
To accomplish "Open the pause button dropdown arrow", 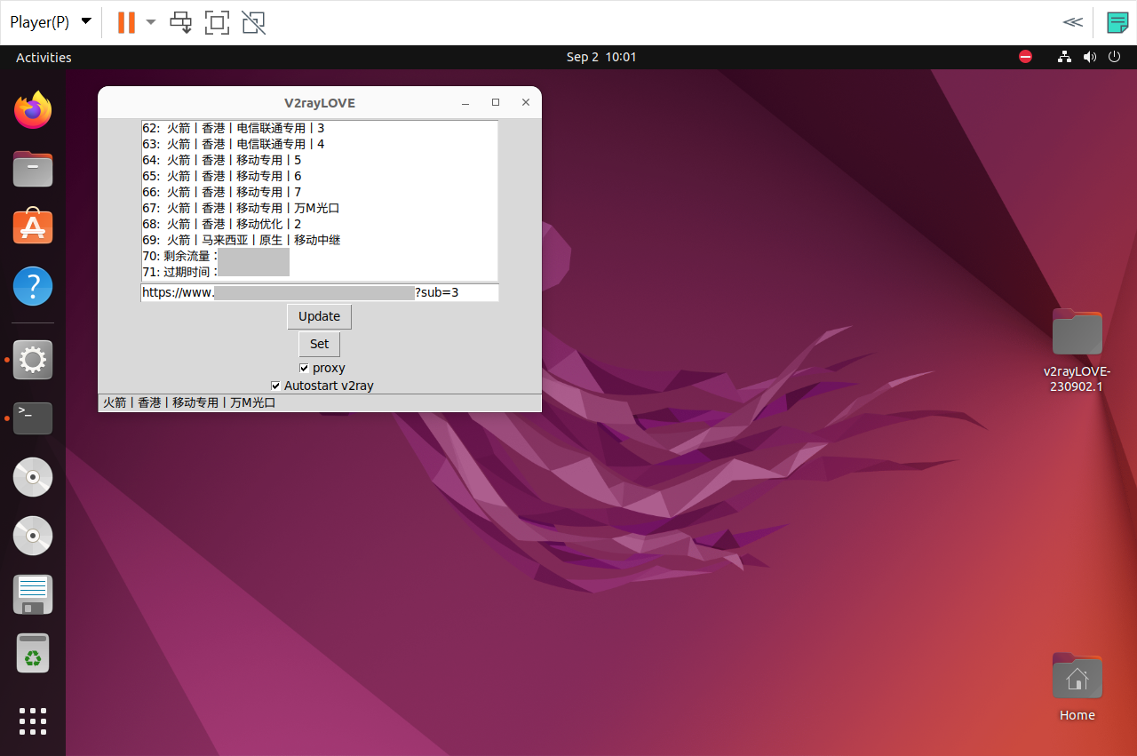I will point(150,21).
